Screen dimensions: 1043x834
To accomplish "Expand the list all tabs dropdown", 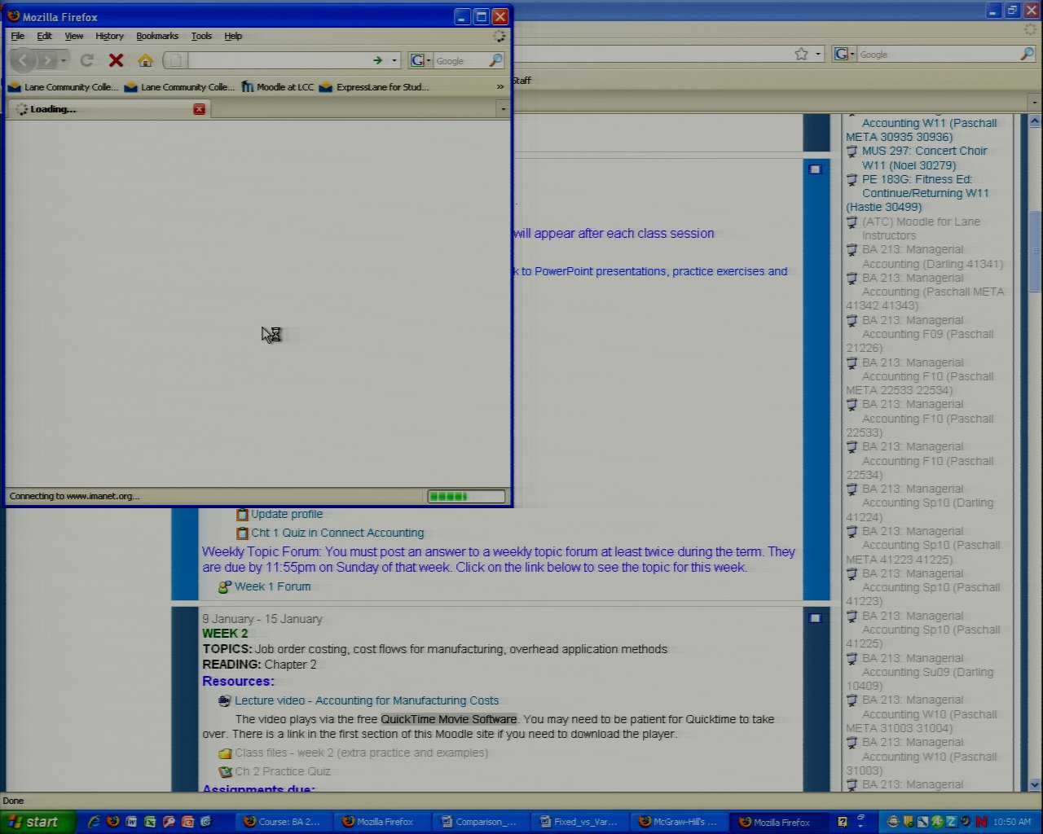I will 503,109.
